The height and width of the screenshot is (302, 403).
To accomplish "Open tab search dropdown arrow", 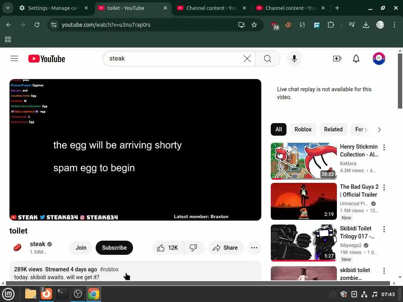I will coord(8,8).
